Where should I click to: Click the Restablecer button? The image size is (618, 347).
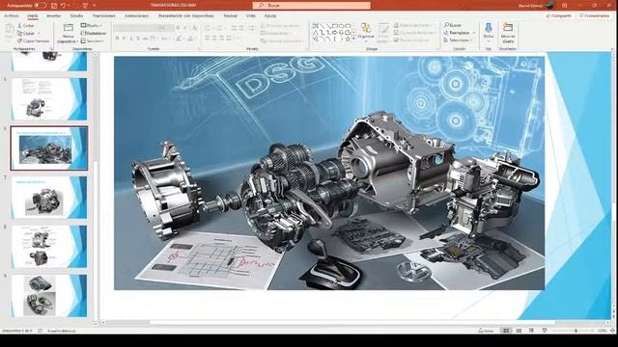pos(94,34)
